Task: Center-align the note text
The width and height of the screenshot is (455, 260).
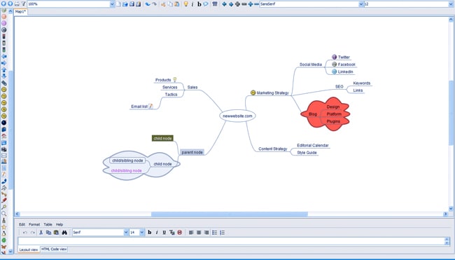Action: [x=199, y=233]
